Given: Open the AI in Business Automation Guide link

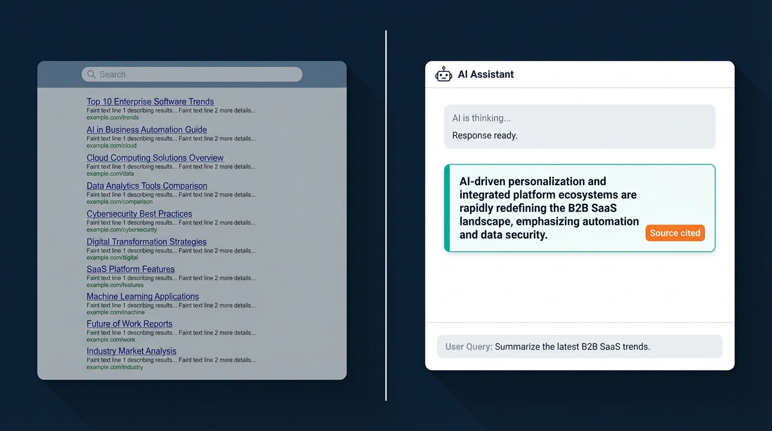Looking at the screenshot, I should click(146, 130).
